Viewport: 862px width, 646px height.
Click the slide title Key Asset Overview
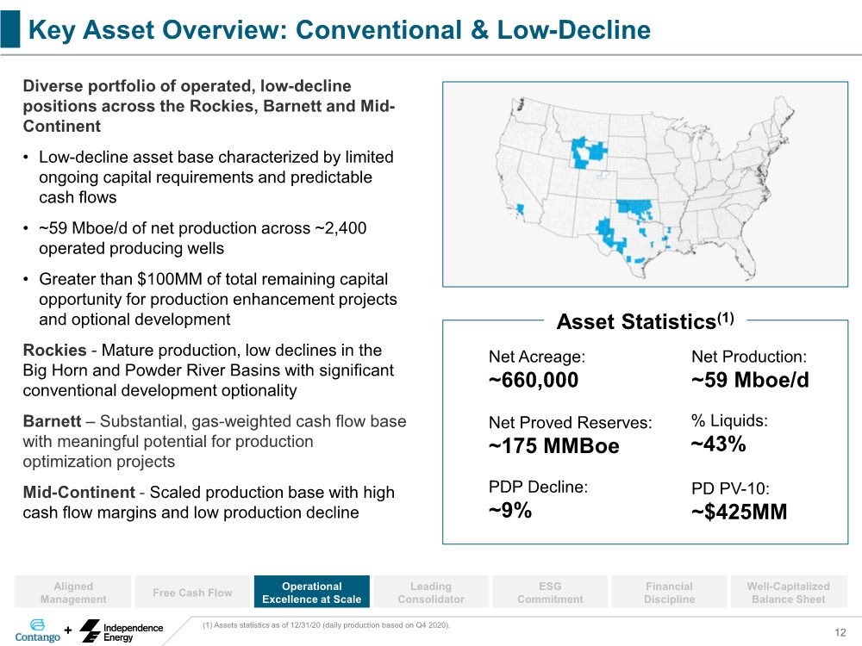pyautogui.click(x=339, y=31)
